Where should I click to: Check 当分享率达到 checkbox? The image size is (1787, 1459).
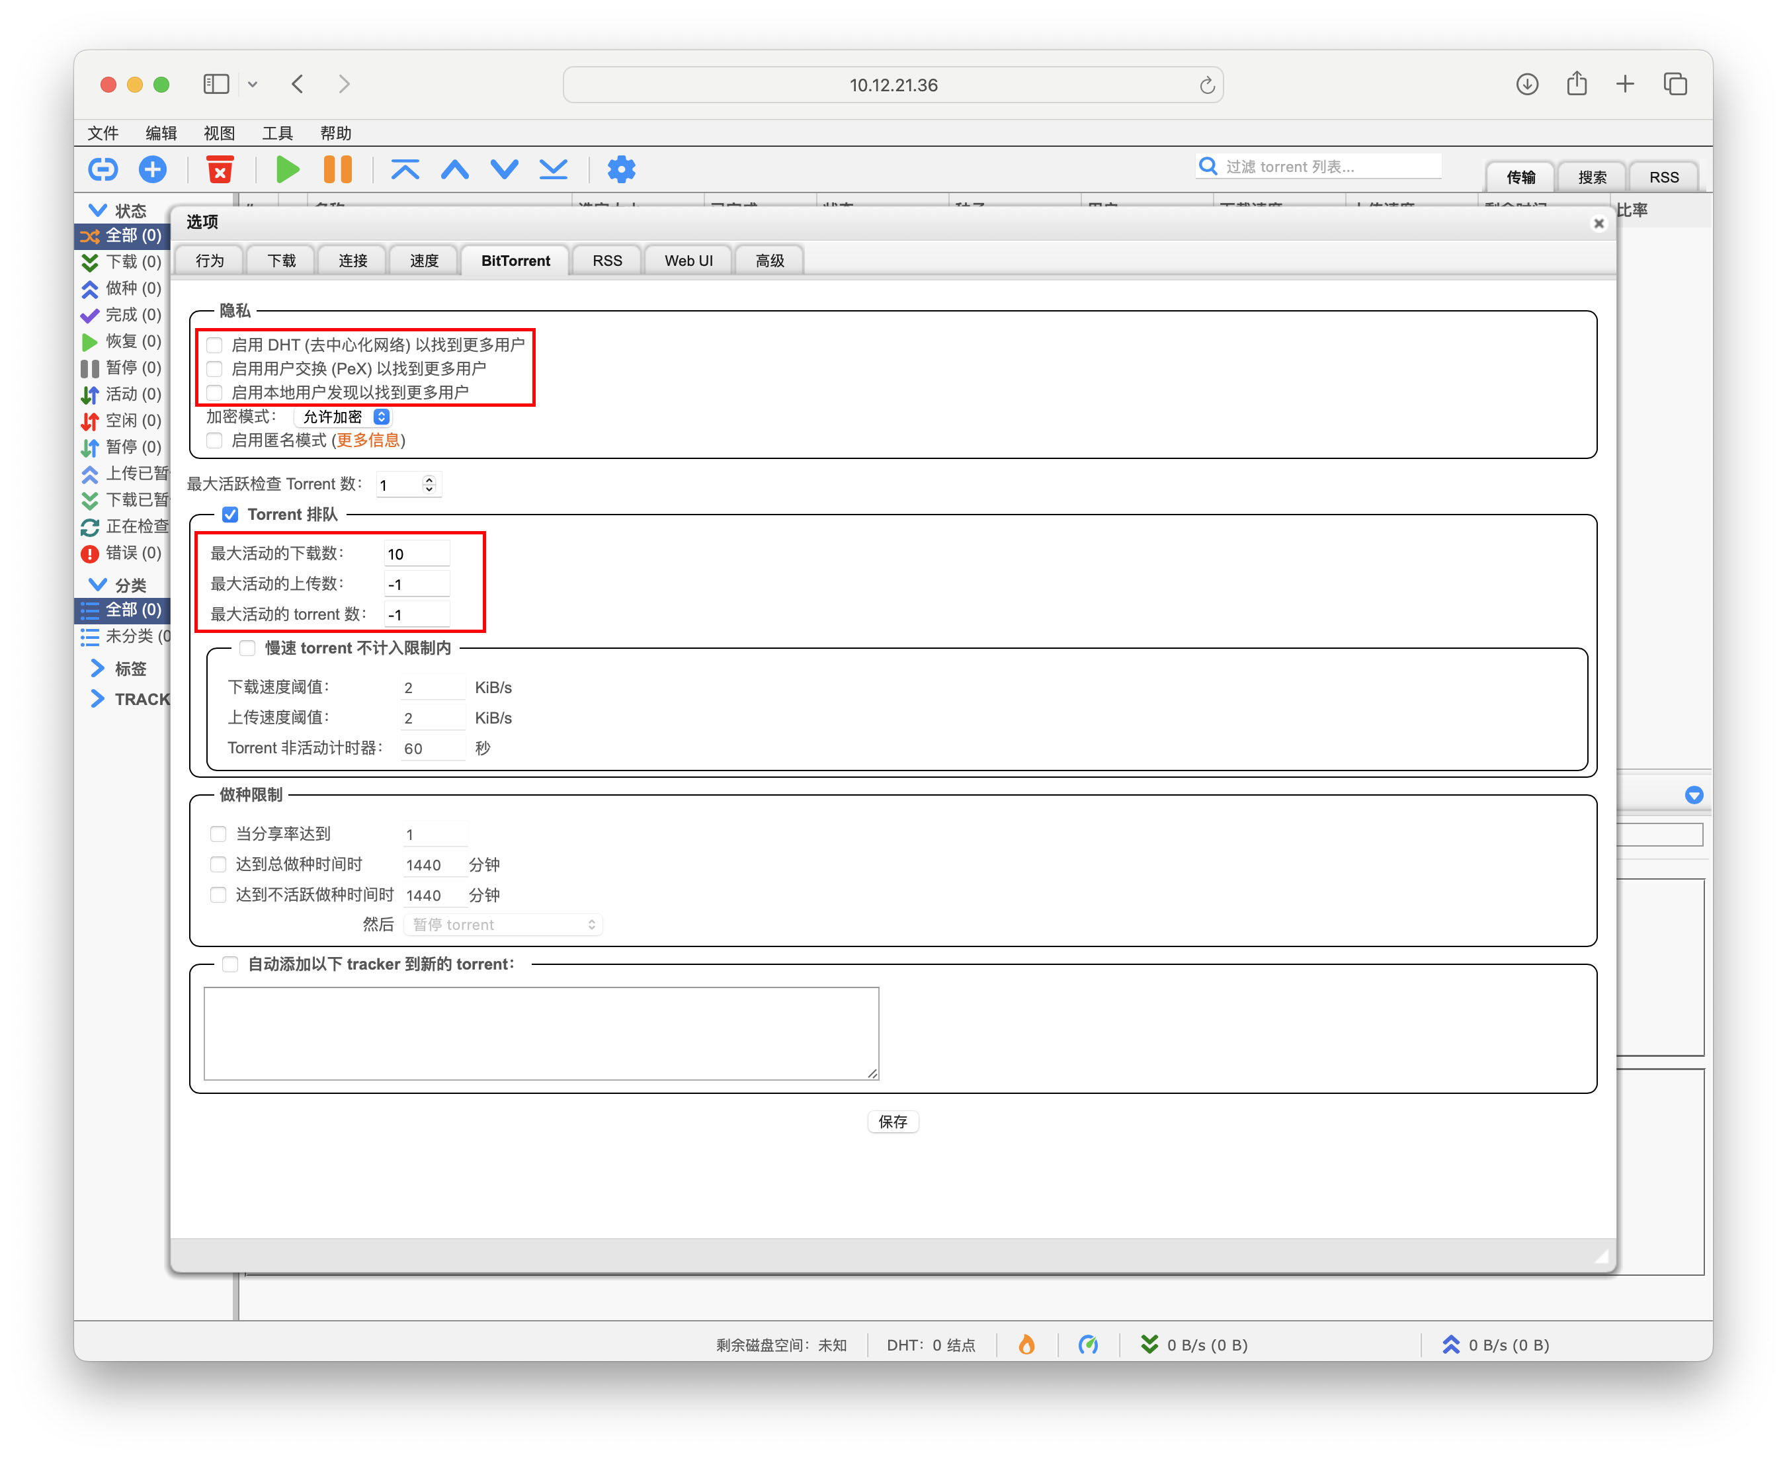218,834
